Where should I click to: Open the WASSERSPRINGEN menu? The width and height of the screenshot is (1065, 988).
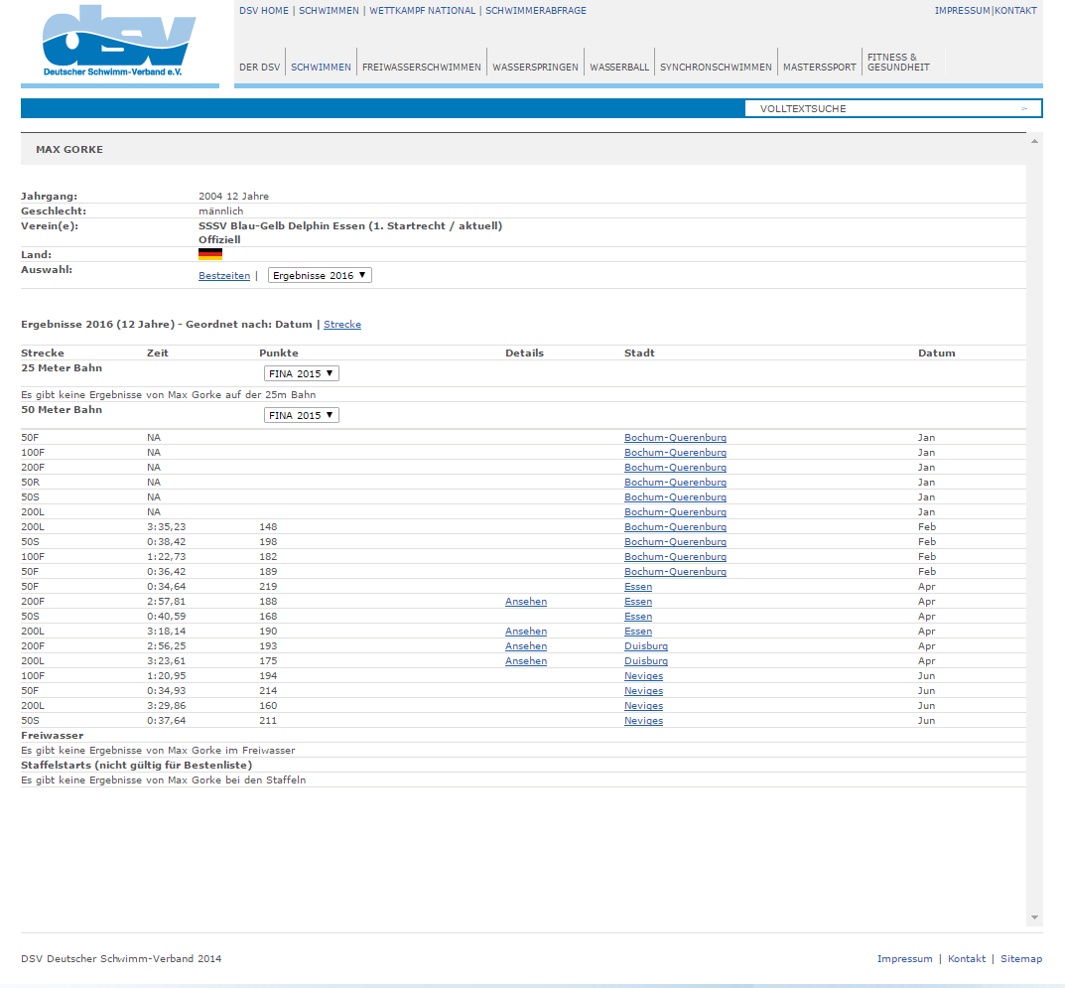(x=535, y=68)
